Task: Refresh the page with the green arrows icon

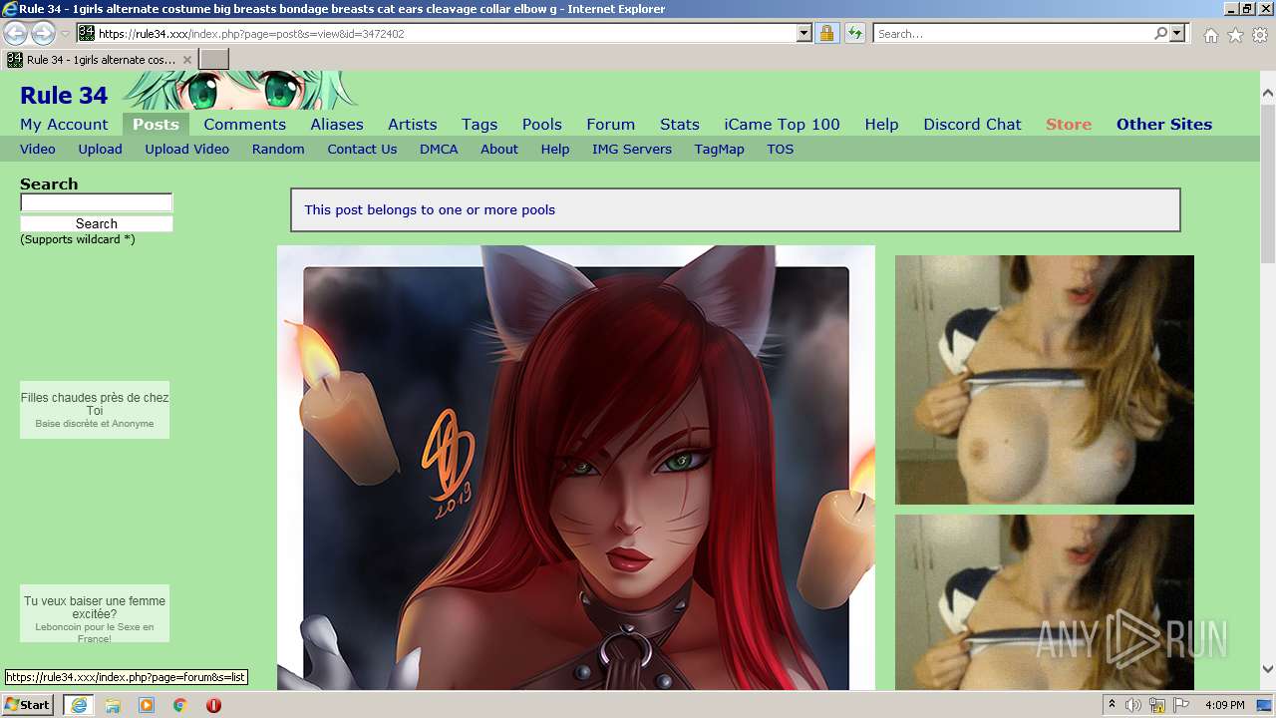Action: [x=854, y=33]
